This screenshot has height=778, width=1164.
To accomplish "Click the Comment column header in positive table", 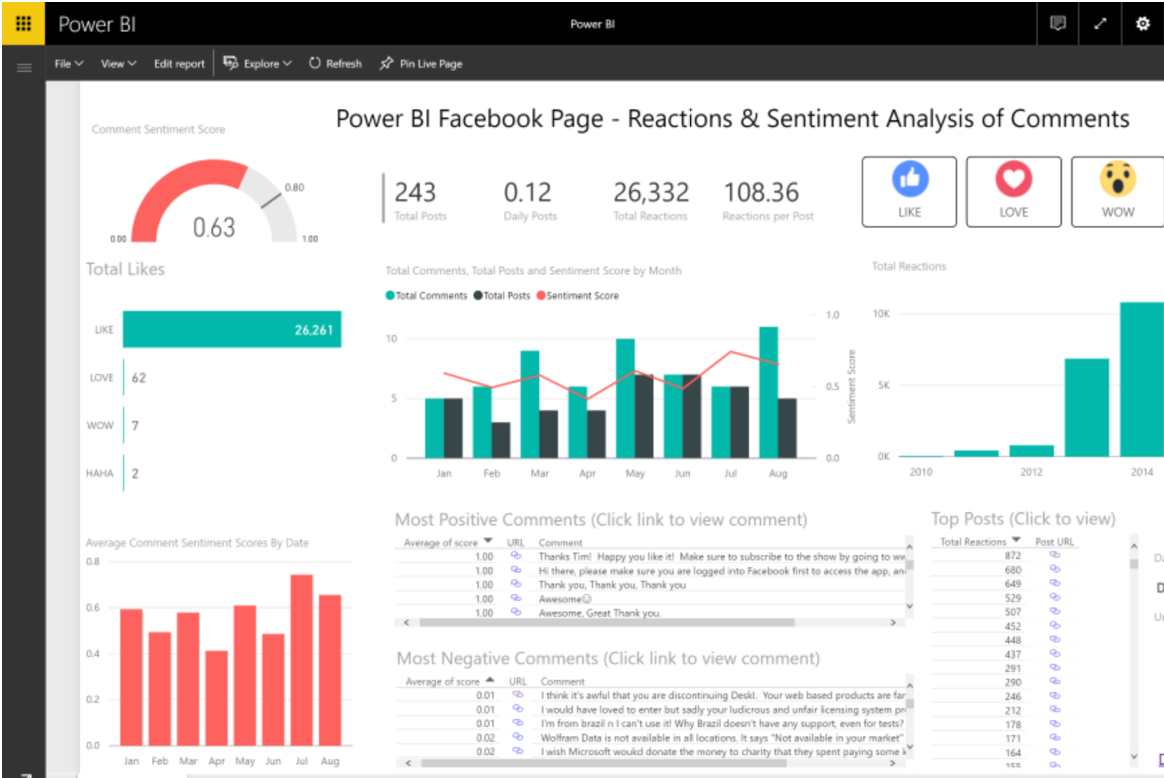I will click(560, 542).
